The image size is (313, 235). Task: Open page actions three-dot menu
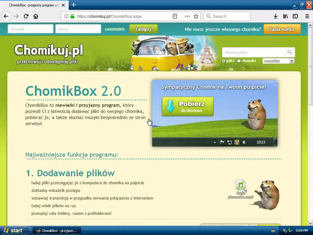point(187,17)
